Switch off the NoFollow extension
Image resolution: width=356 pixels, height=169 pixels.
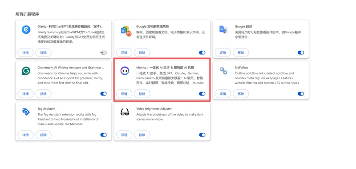tap(301, 94)
